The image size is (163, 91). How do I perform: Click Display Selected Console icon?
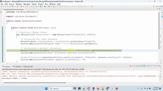(150, 66)
